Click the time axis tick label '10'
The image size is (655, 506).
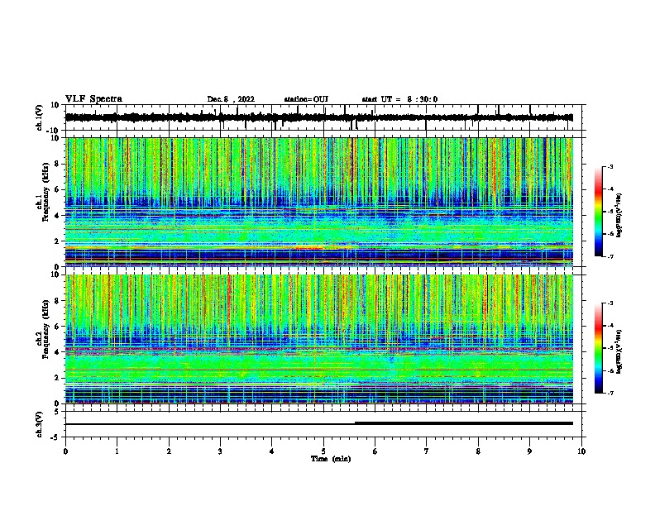click(581, 451)
